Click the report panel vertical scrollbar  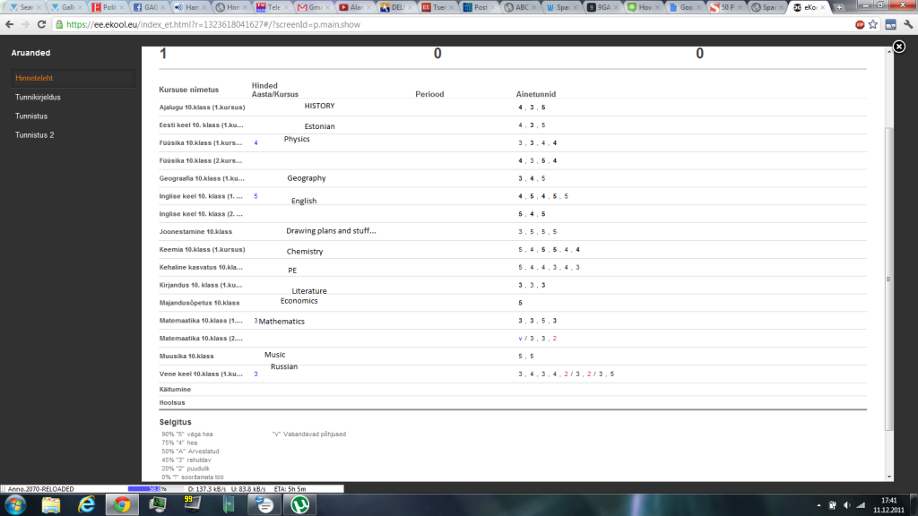(x=888, y=279)
